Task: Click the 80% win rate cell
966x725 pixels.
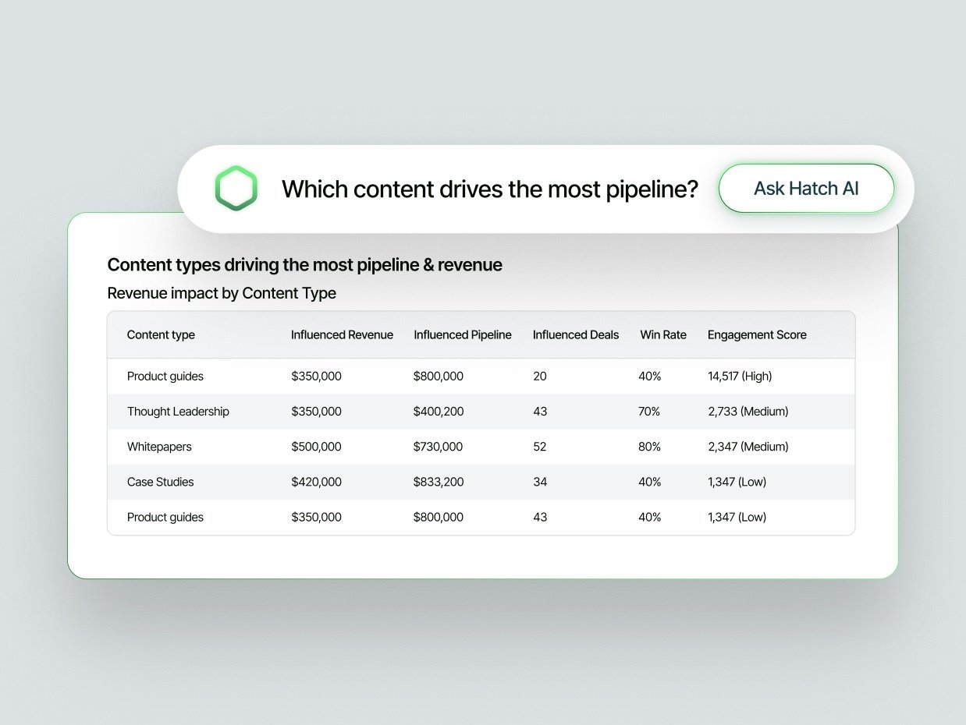Action: coord(649,447)
